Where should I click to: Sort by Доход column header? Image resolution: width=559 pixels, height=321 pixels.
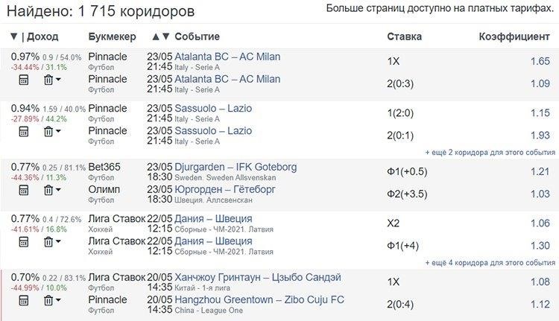[x=42, y=36]
